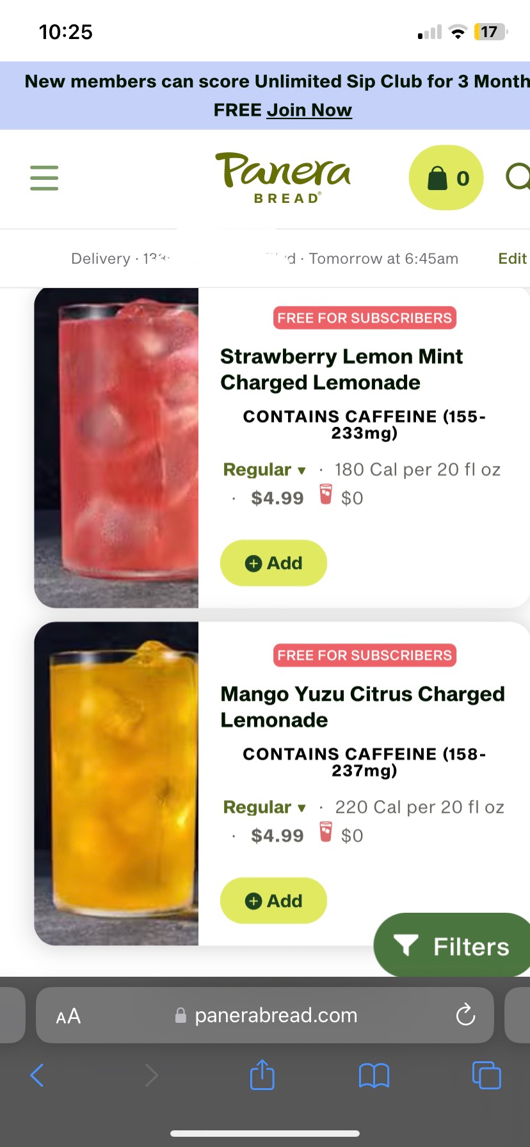Add Strawberry Lemon Mint Charged Lemonade
This screenshot has height=1147, width=530.
coord(273,563)
